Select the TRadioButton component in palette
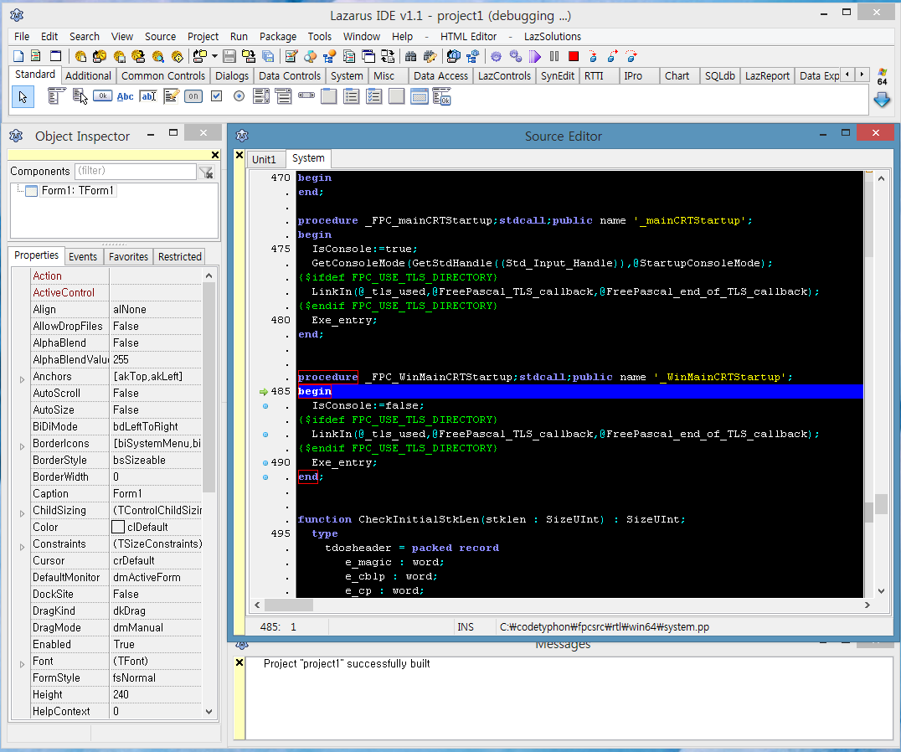Screen dimensions: 901x752 pyautogui.click(x=239, y=96)
